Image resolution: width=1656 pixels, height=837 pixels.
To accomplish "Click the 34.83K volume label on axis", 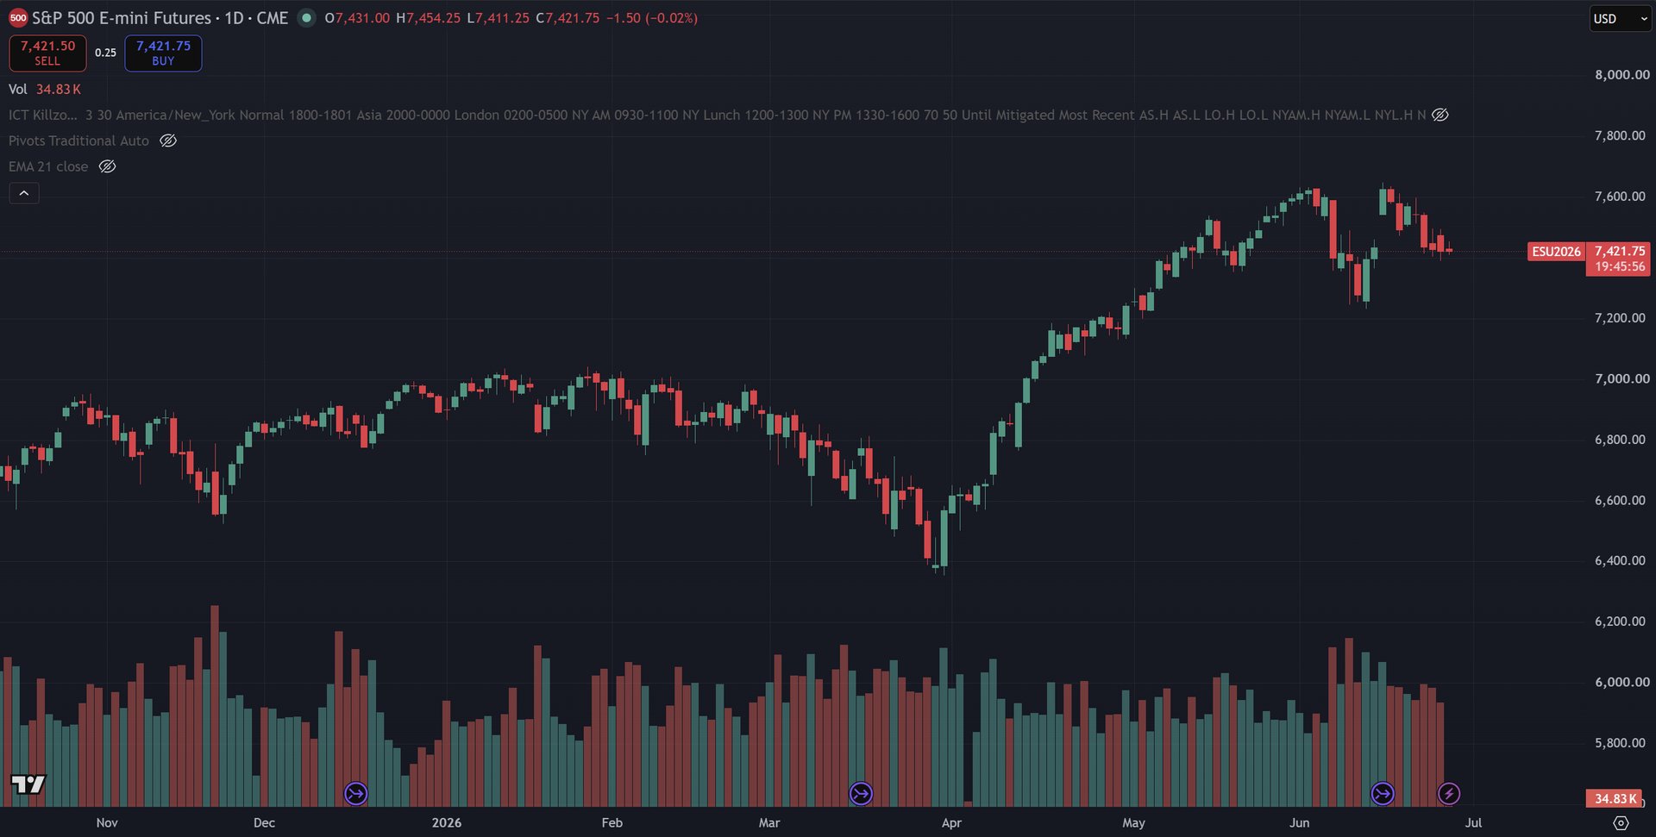I will tap(1615, 798).
